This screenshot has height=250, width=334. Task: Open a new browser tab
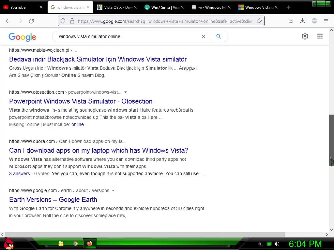point(288,7)
